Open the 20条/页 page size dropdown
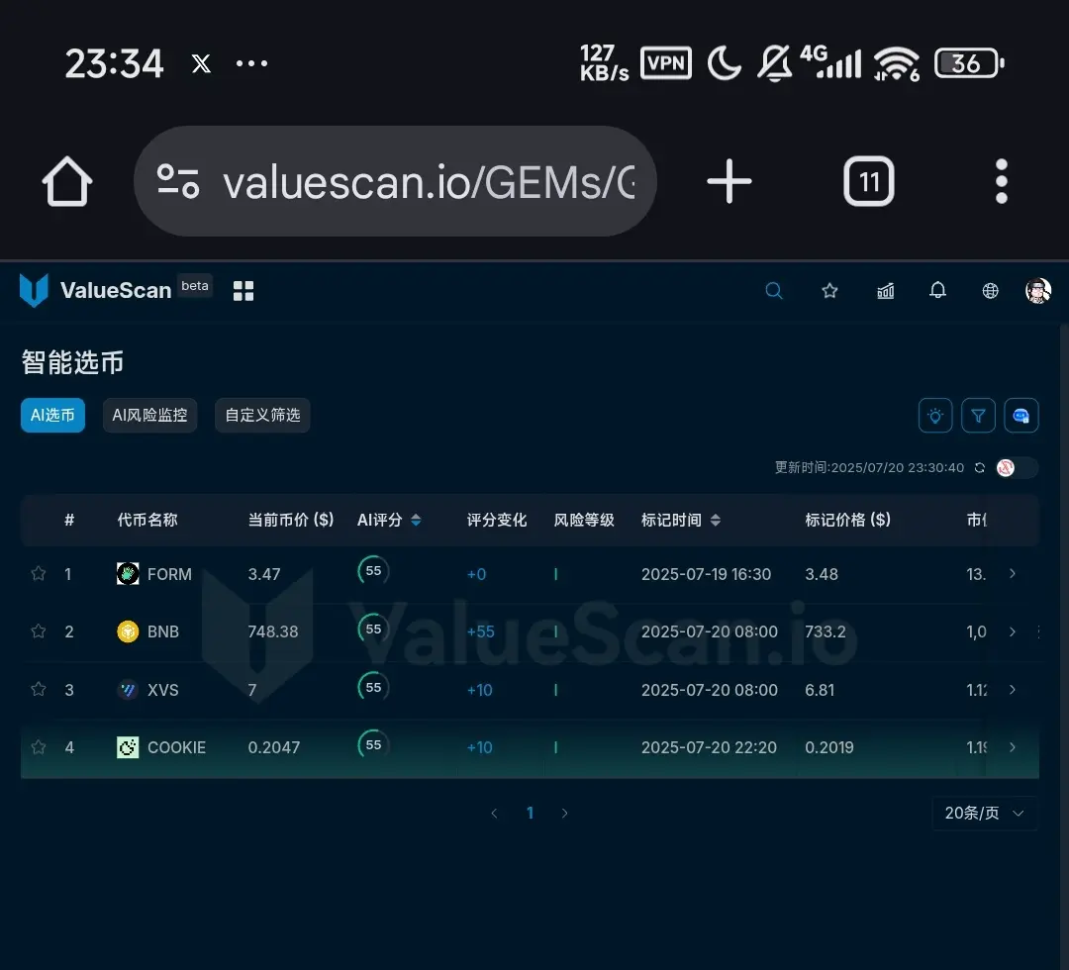The image size is (1069, 970). click(985, 813)
